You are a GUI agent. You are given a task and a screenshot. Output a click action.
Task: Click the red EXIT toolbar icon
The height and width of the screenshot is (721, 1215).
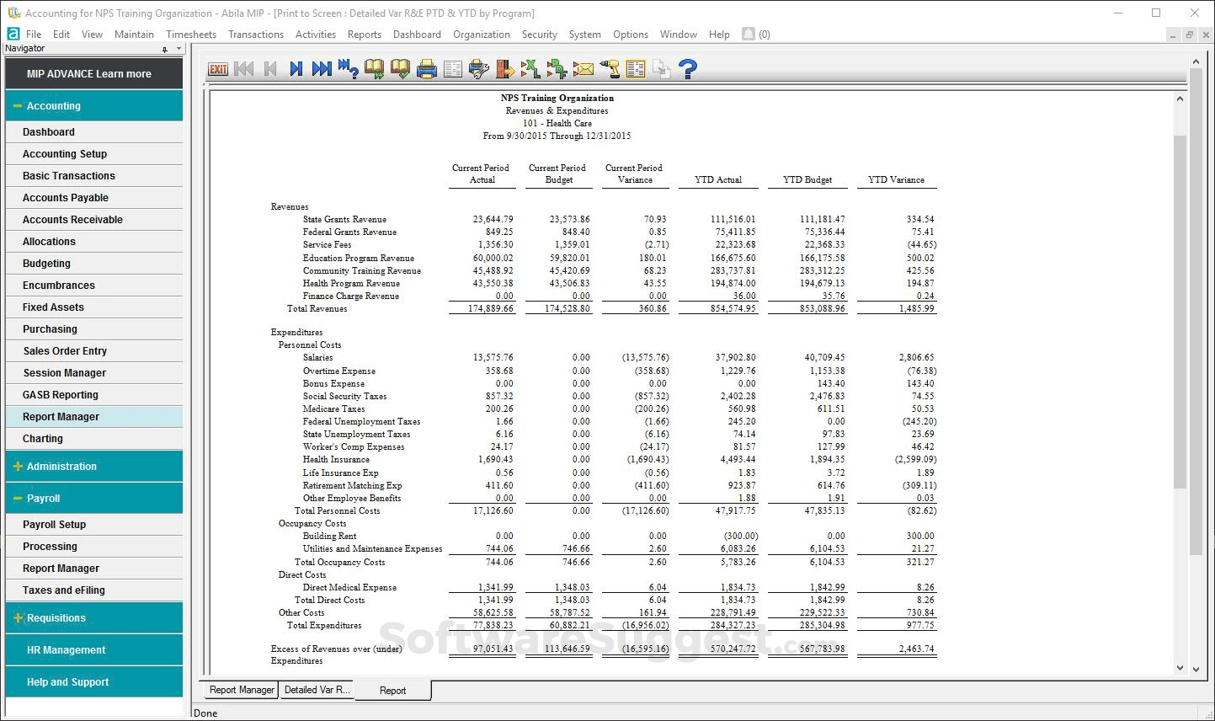coord(218,69)
